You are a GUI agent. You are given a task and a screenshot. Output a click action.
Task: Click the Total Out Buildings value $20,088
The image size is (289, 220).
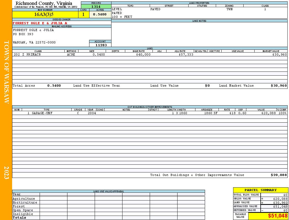click(x=279, y=175)
